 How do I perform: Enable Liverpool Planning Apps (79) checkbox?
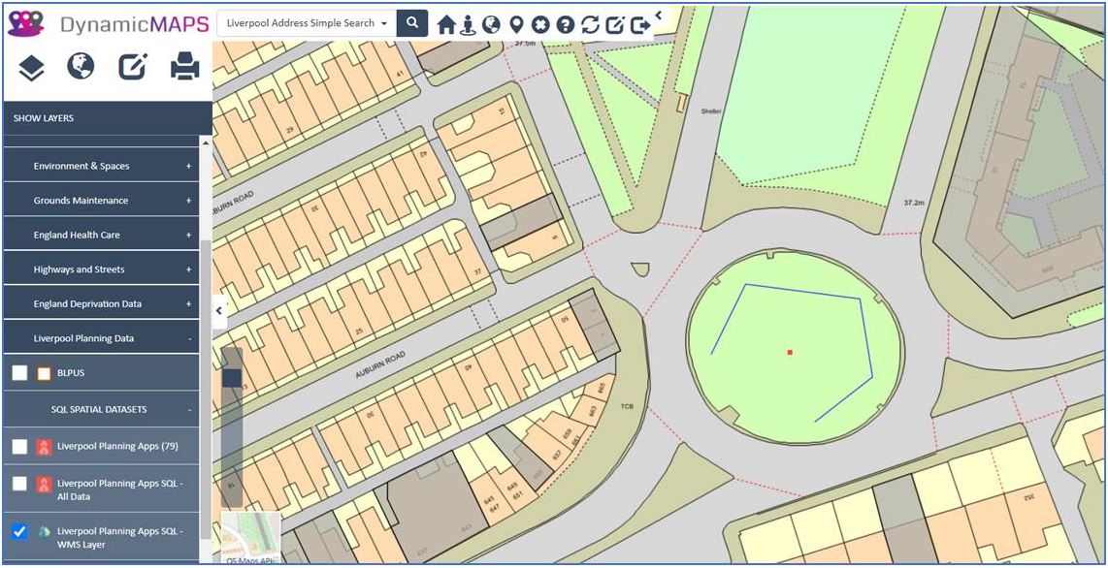click(x=19, y=446)
